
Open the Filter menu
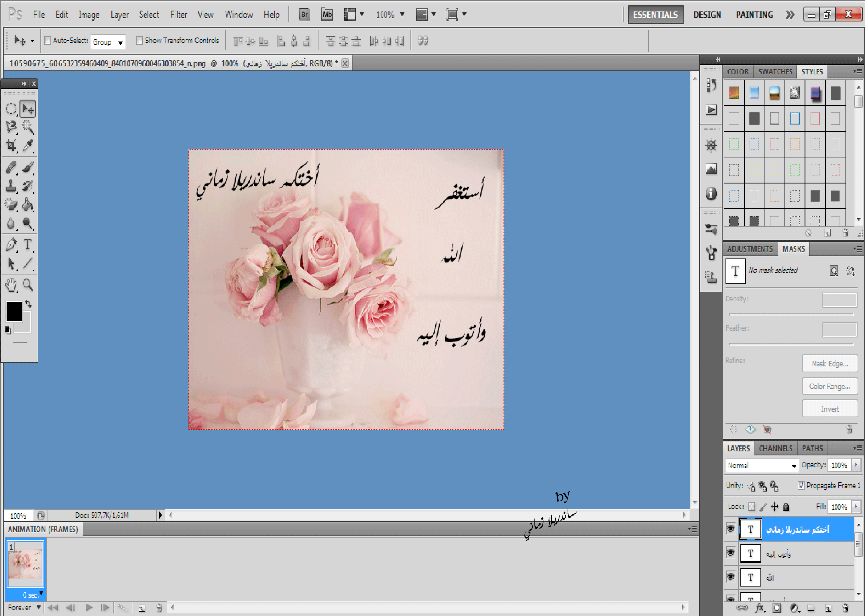point(178,15)
